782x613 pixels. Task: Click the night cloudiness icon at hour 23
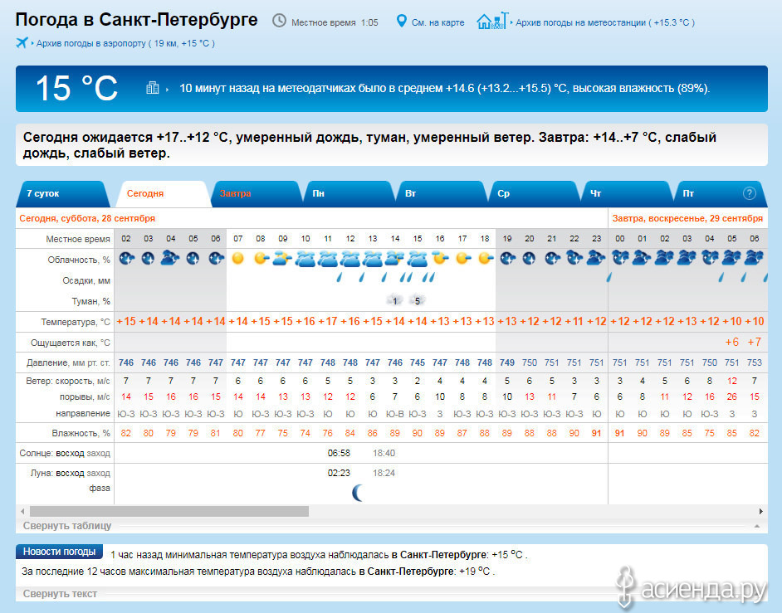pos(597,258)
